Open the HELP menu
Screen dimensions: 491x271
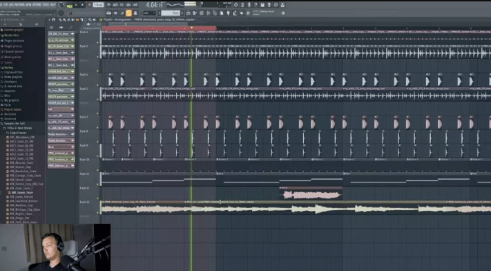(53, 5)
